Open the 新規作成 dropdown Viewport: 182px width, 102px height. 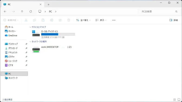pyautogui.click(x=11, y=20)
